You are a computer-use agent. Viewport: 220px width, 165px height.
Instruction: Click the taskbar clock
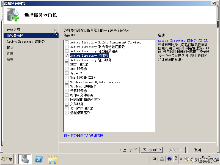[x=206, y=159]
